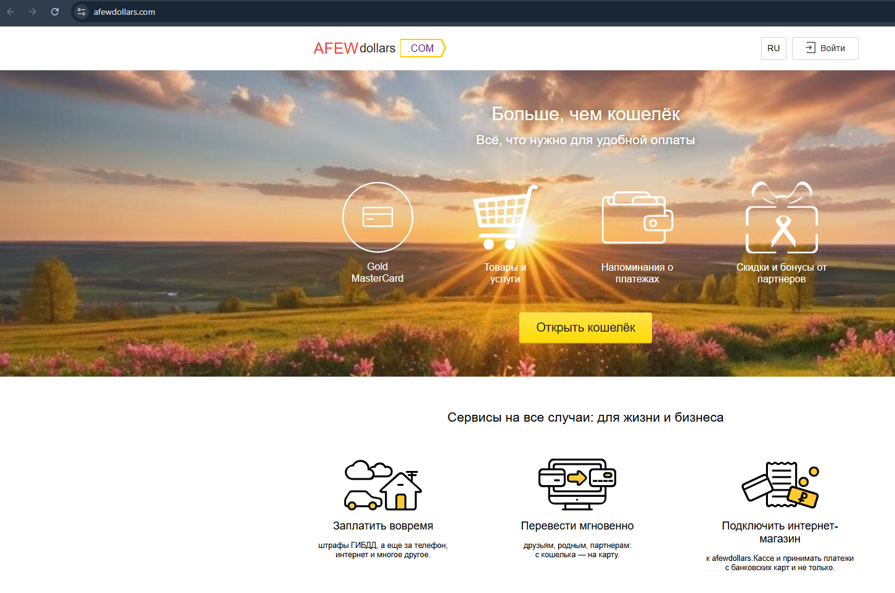895x593 pixels.
Task: Click the Gold MasterCard card icon
Action: 377,217
